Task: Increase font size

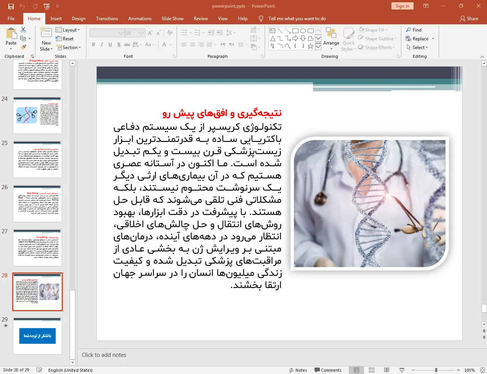Action: [150, 33]
